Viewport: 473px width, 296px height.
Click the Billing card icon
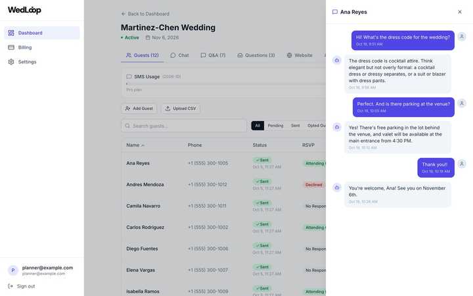coord(11,47)
